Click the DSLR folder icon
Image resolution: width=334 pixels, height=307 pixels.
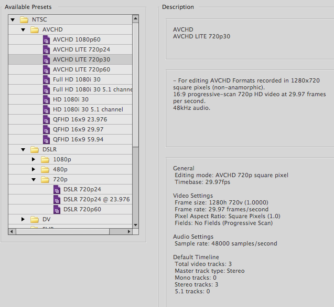(x=35, y=149)
